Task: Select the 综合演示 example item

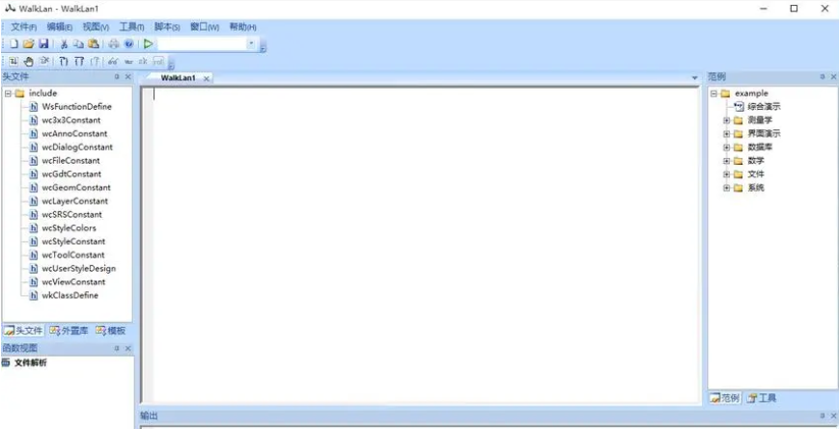Action: [764, 107]
